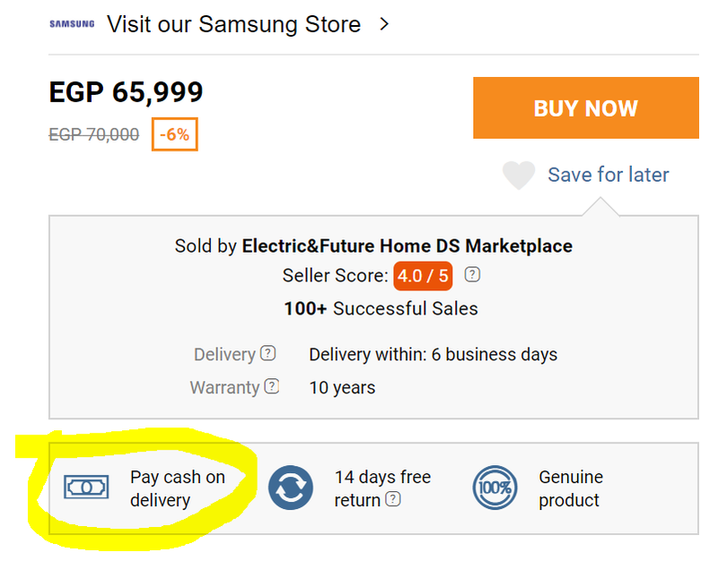Screen dimensions: 718x578
Task: Click the heart icon to save
Action: coord(519,175)
